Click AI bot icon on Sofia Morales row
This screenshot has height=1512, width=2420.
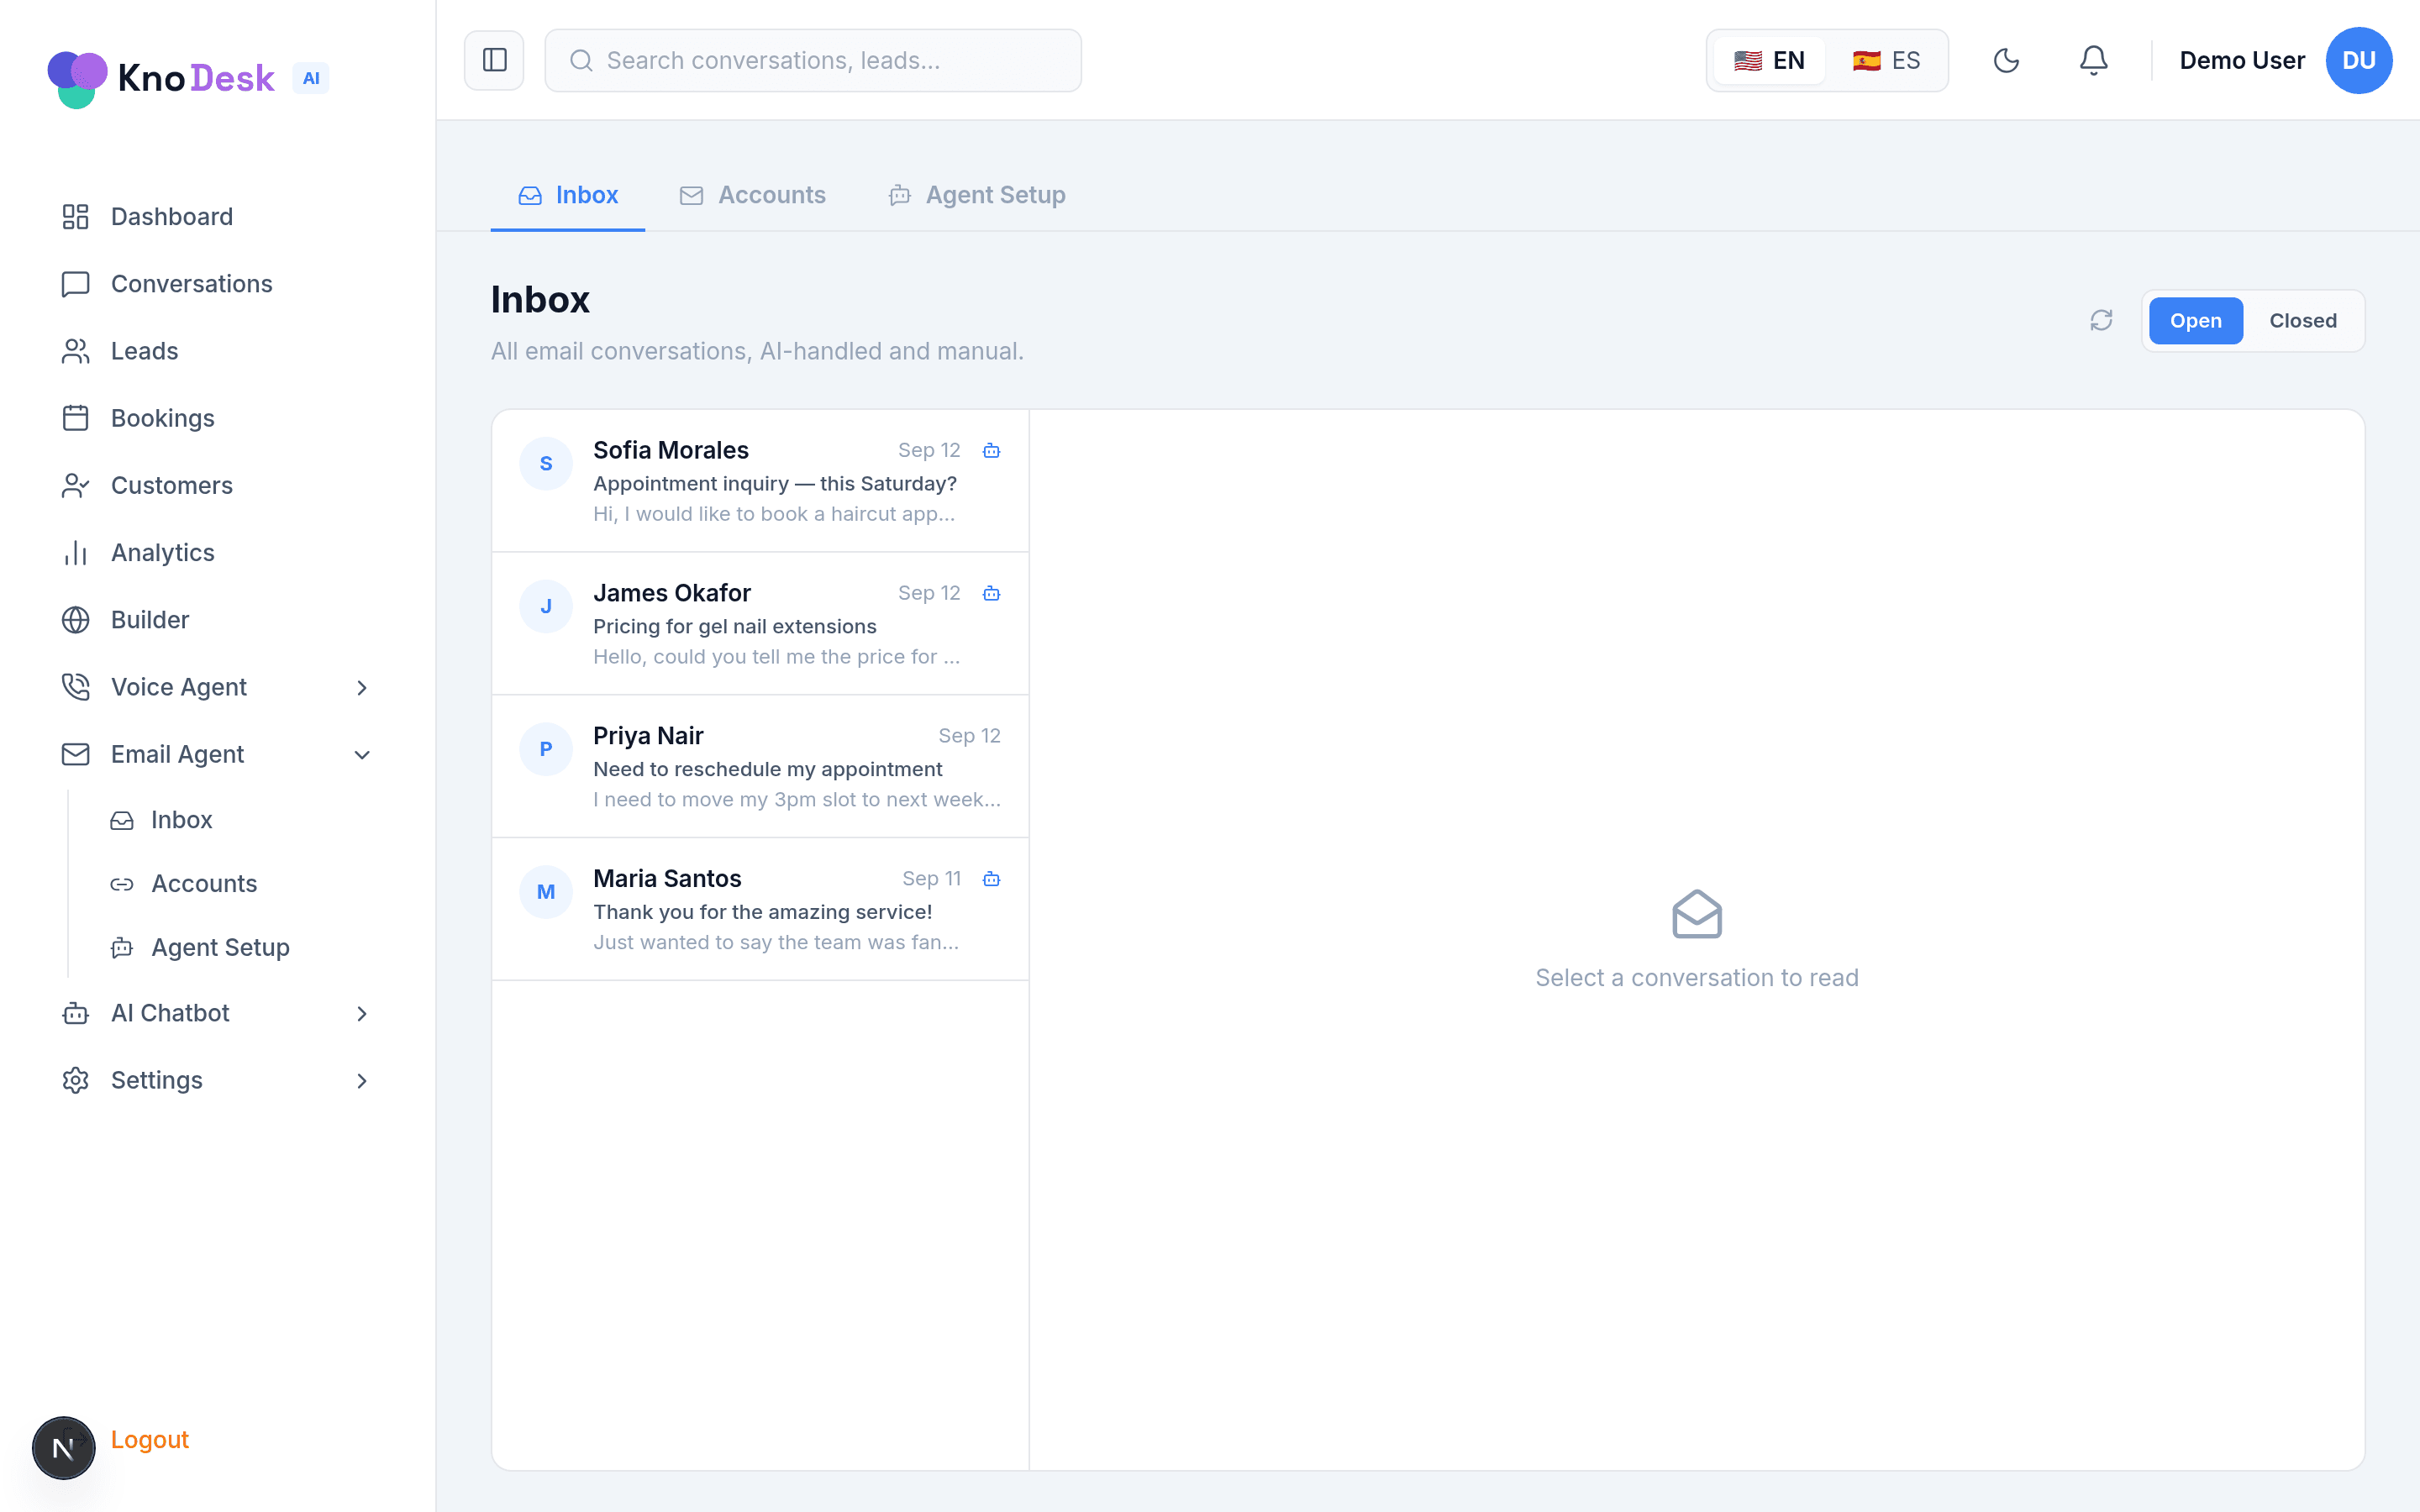pos(991,450)
